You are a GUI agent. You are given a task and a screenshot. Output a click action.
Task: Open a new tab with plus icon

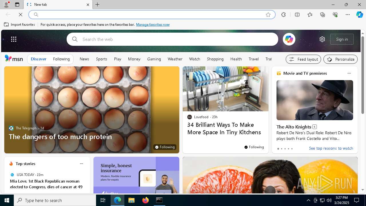point(98,5)
